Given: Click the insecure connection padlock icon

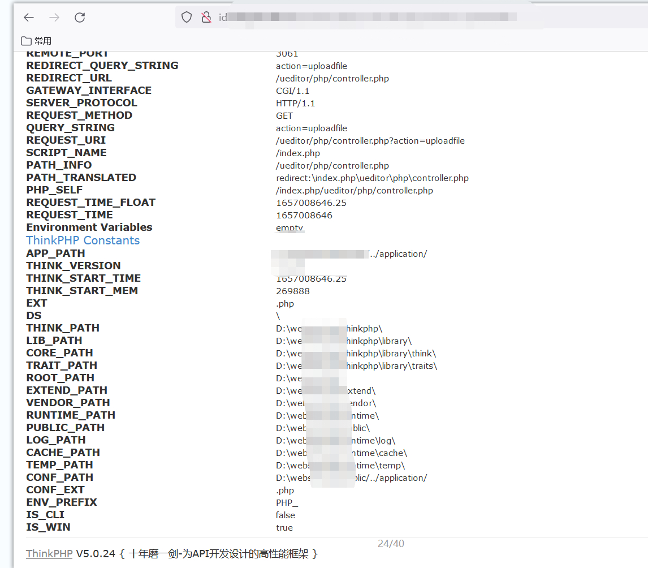Looking at the screenshot, I should click(206, 17).
